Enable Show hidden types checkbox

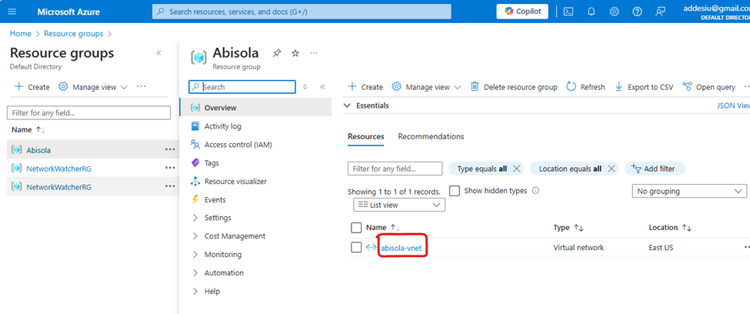[455, 190]
